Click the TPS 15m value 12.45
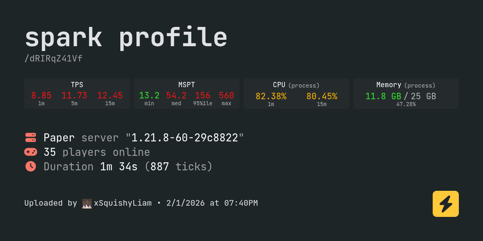Viewport: 483px width, 241px height. coord(110,96)
